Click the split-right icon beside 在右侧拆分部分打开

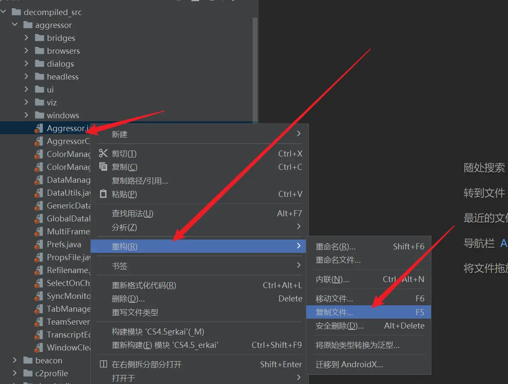(103, 364)
